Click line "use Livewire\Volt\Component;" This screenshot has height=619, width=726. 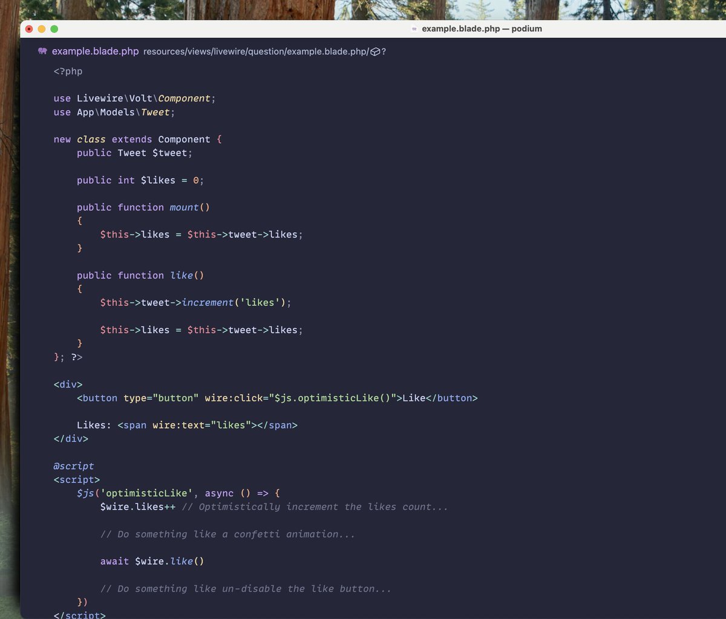tap(134, 99)
